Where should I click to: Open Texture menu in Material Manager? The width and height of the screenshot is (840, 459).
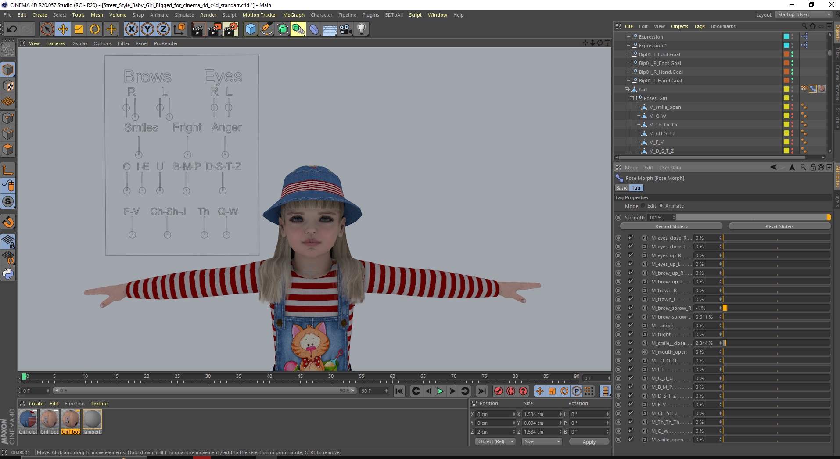tap(99, 404)
